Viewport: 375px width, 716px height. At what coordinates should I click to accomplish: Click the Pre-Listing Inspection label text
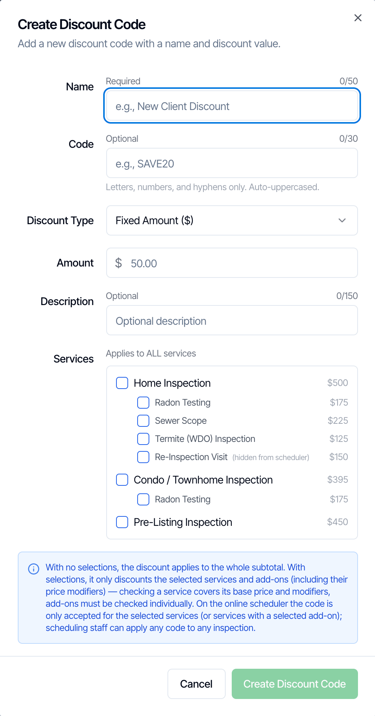[x=183, y=522]
